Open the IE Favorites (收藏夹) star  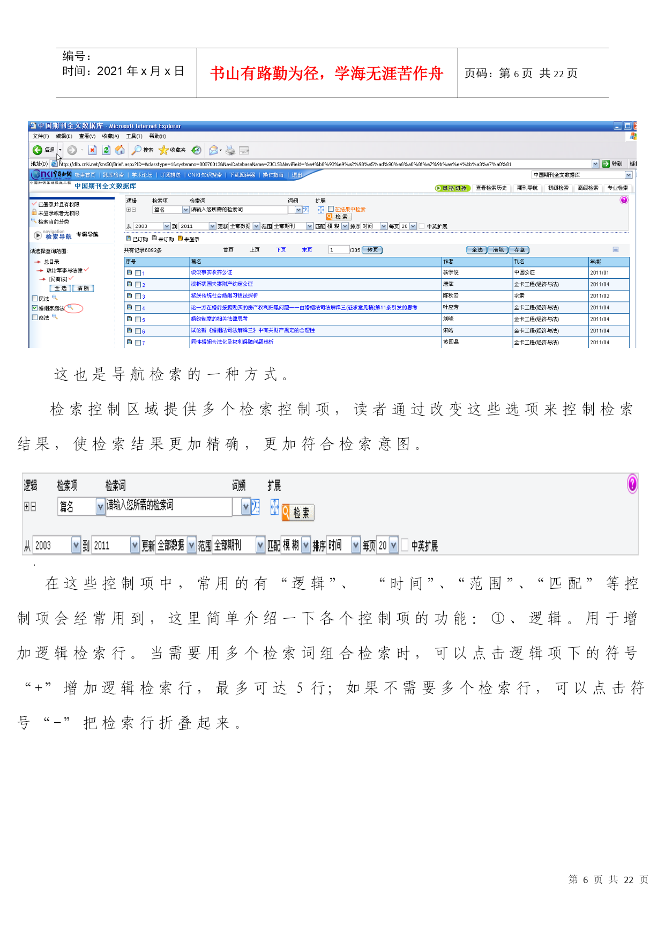[163, 150]
